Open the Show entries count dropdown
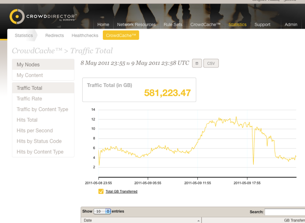The height and width of the screenshot is (223, 305). pyautogui.click(x=102, y=211)
